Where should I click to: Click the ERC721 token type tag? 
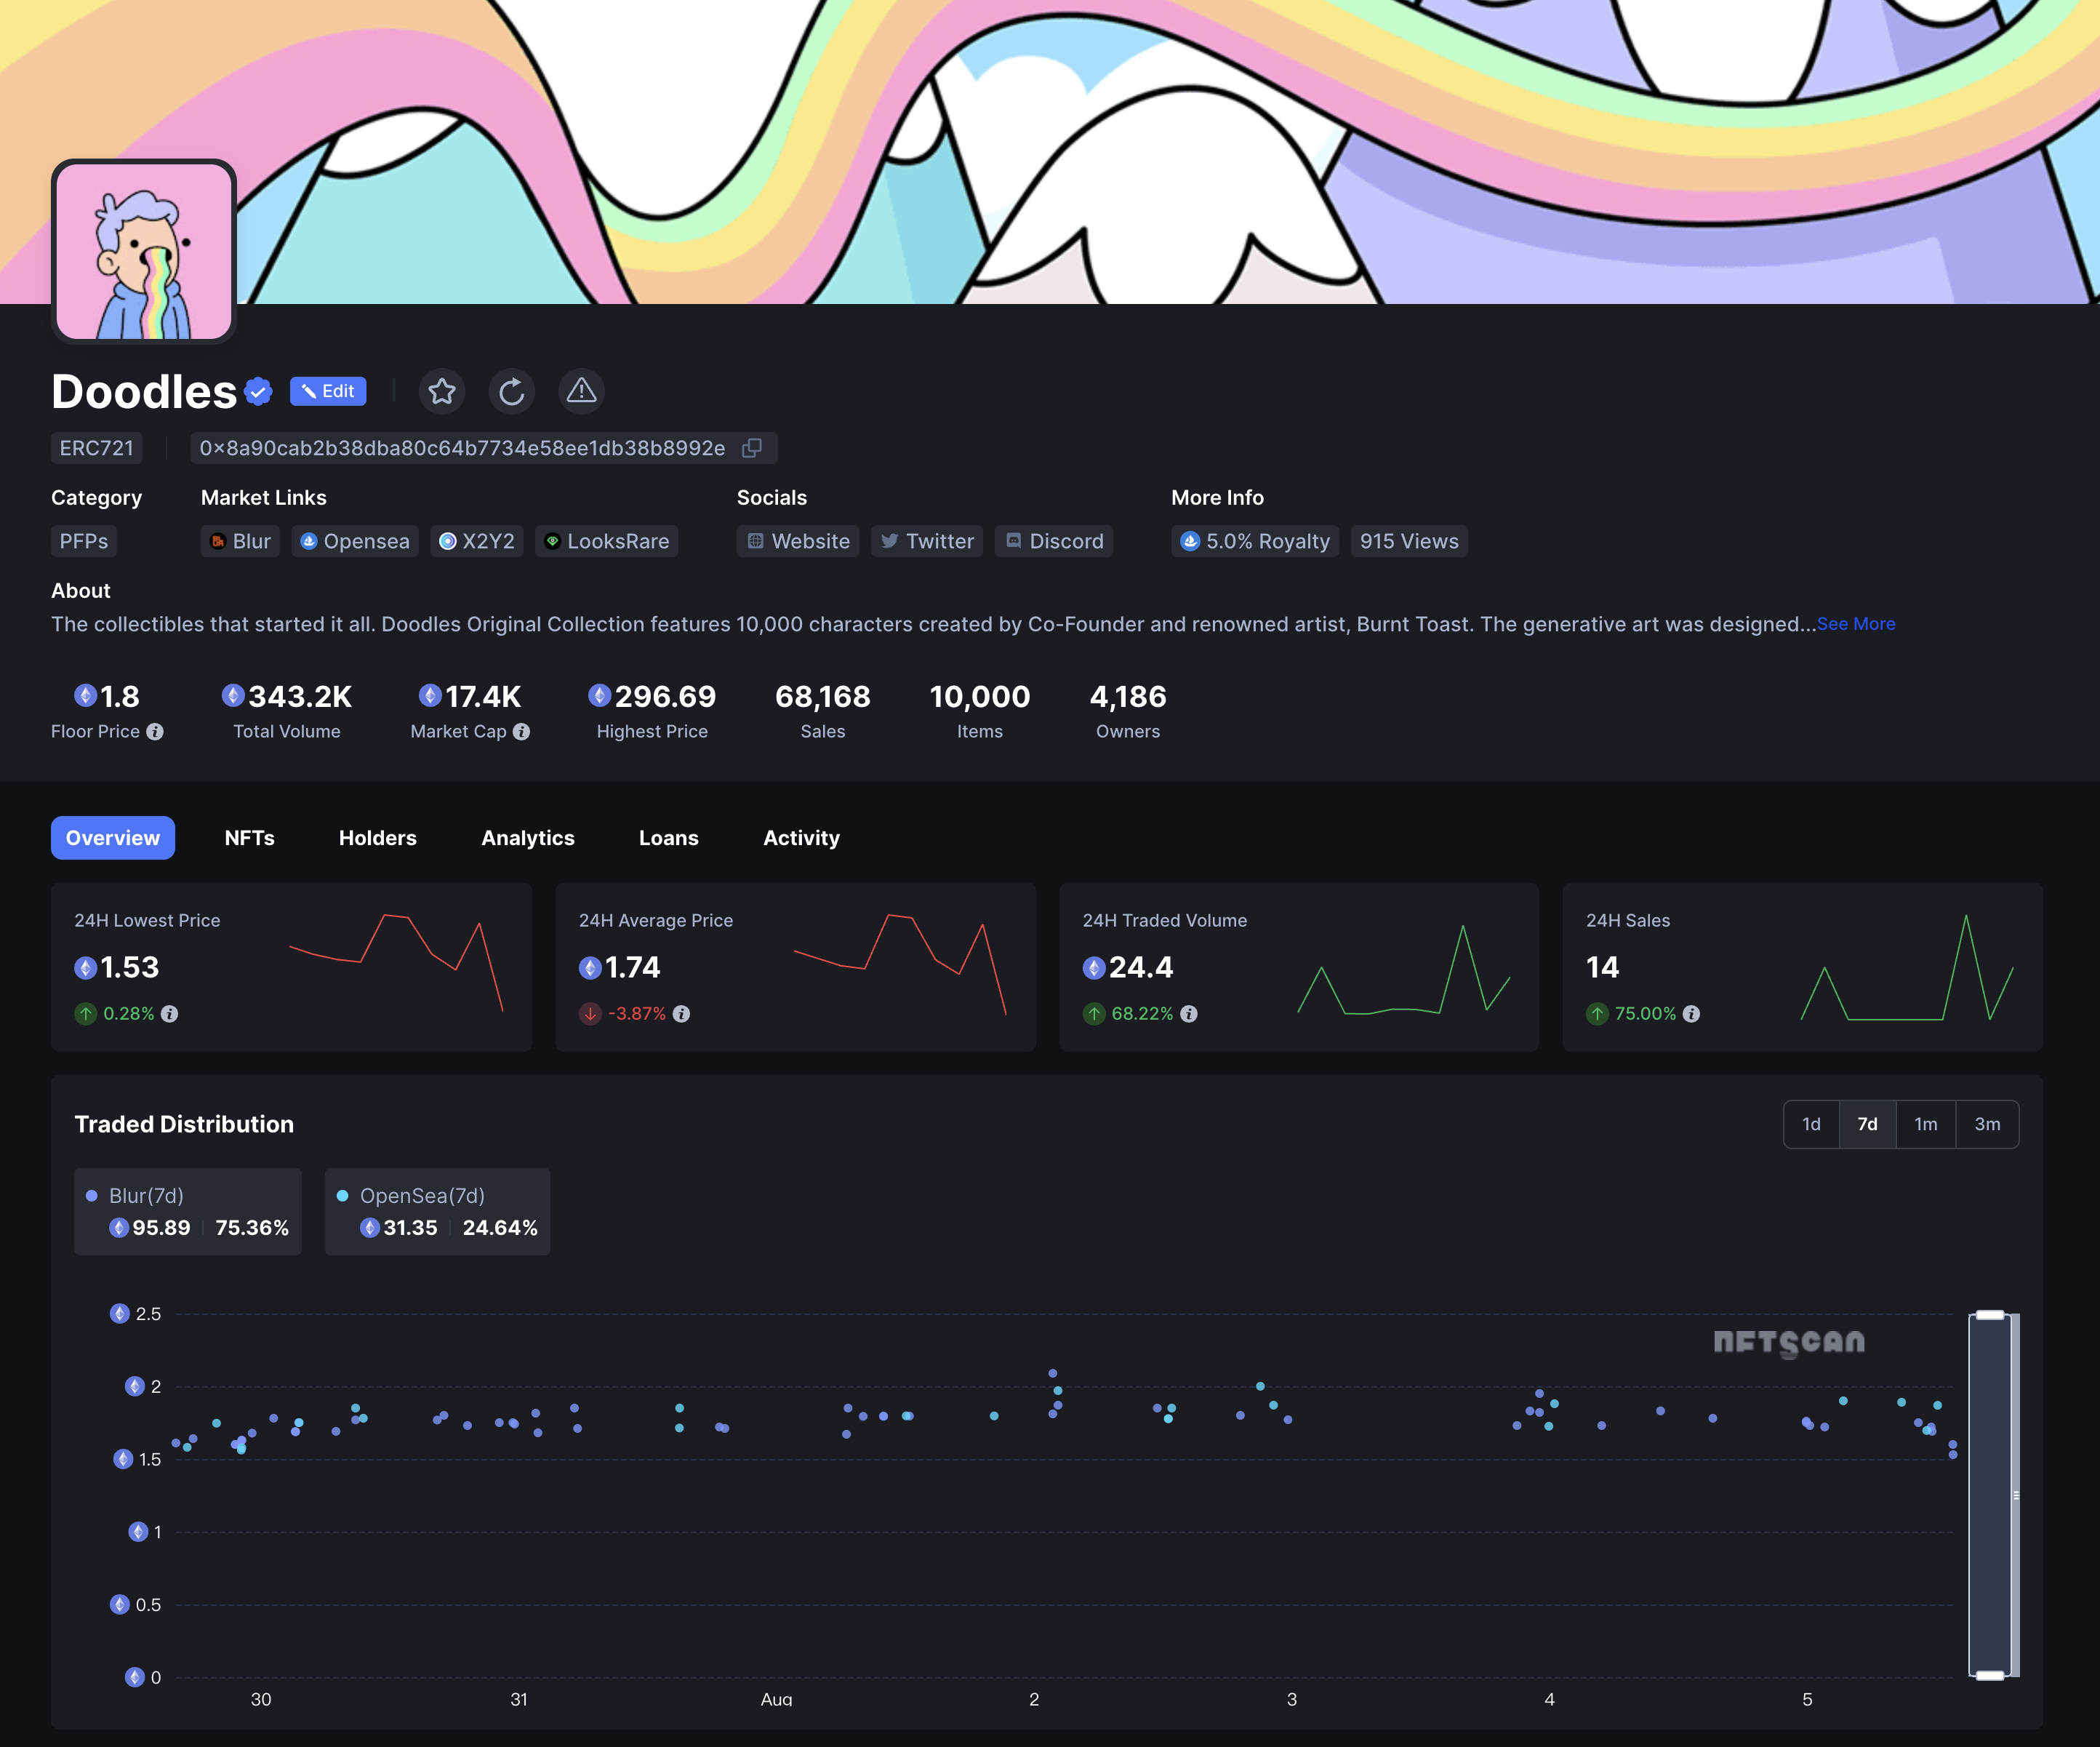pyautogui.click(x=97, y=448)
